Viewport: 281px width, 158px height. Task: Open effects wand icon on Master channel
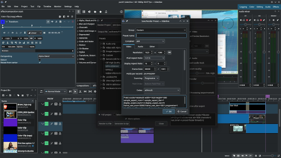(278, 20)
